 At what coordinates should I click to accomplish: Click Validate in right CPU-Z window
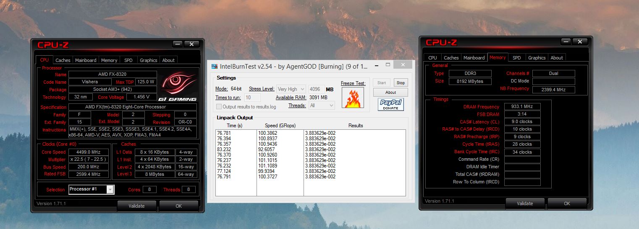[525, 203]
